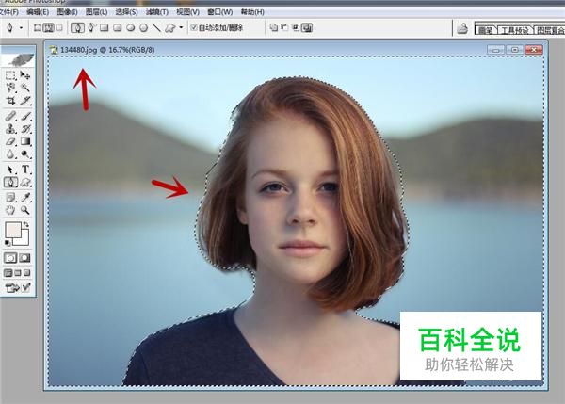565x404 pixels.
Task: Select the History Brush tool
Action: [x=25, y=129]
